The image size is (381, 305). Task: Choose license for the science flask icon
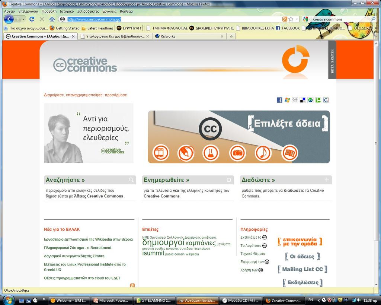point(211,153)
